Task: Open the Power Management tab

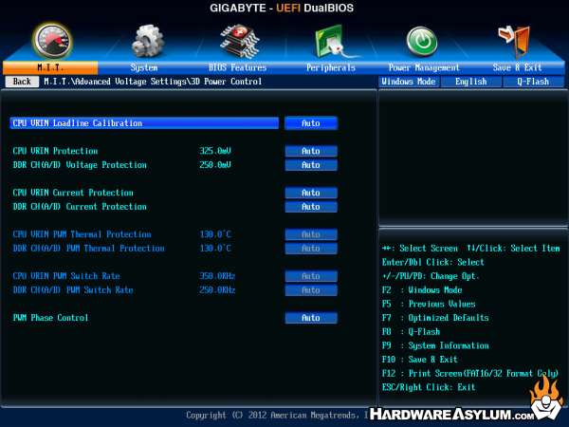Action: (x=424, y=67)
